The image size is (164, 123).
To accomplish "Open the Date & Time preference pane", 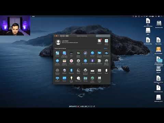I will pyautogui.click(x=78, y=79).
